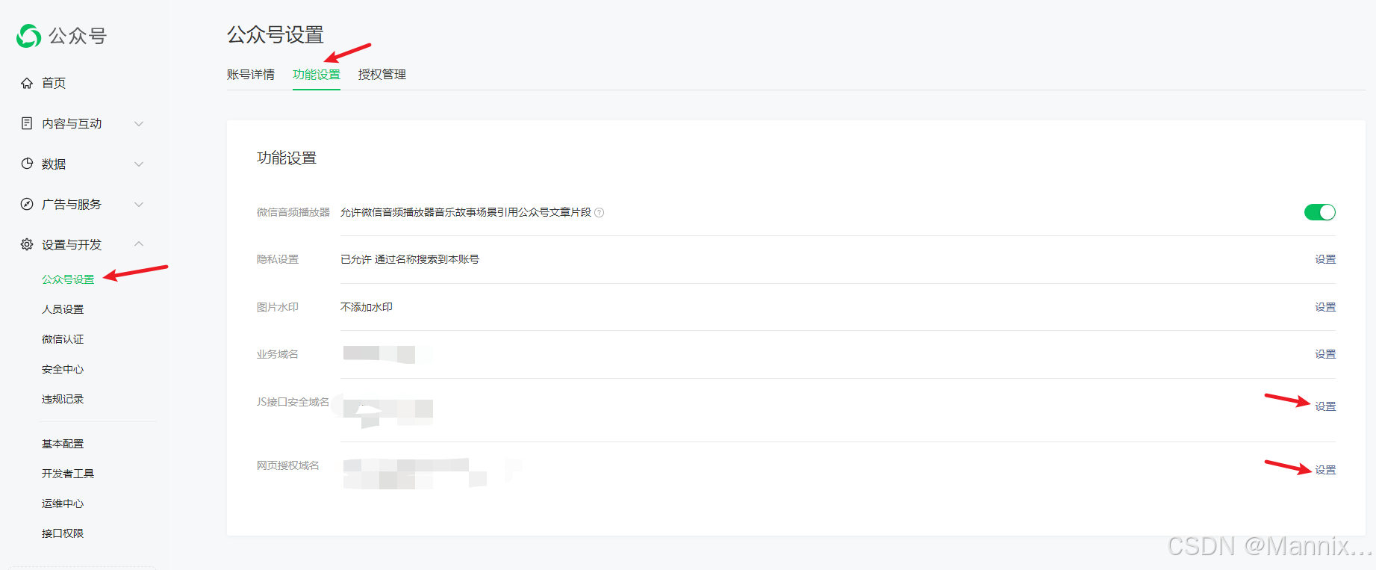Click the 微信音频播放器 row label
The height and width of the screenshot is (570, 1376).
coord(293,212)
